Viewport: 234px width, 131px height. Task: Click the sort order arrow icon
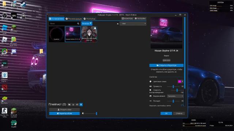118,24
